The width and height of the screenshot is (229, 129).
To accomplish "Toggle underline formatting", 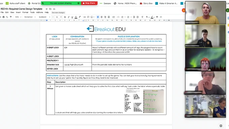I will 72,17.
